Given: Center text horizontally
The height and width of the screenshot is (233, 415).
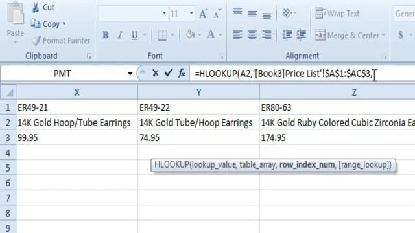Looking at the screenshot, I should click(x=252, y=34).
